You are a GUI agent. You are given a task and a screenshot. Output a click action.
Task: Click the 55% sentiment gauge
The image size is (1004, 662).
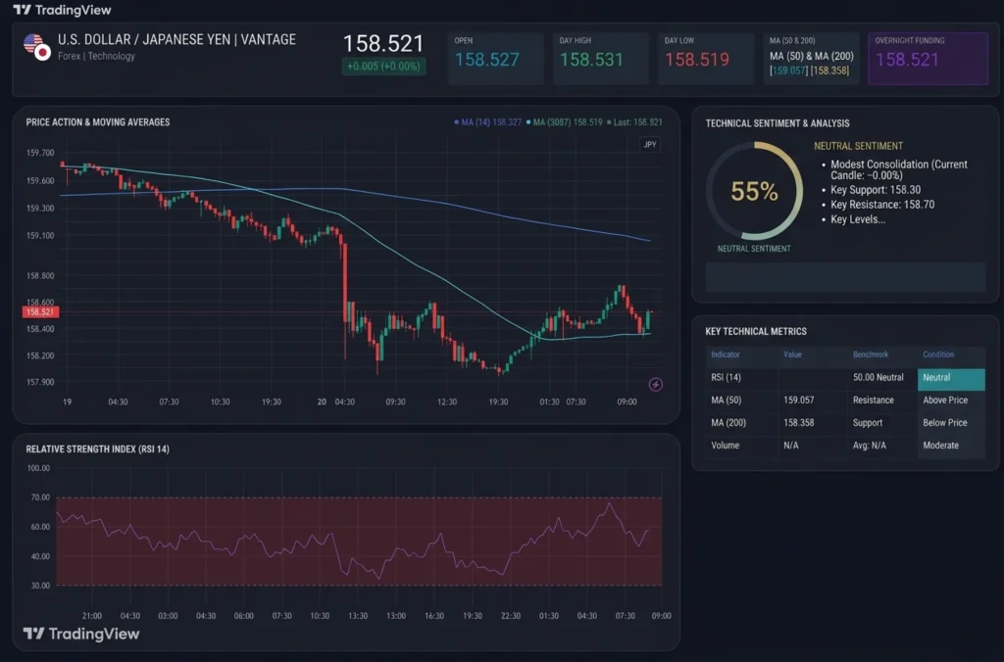[754, 191]
